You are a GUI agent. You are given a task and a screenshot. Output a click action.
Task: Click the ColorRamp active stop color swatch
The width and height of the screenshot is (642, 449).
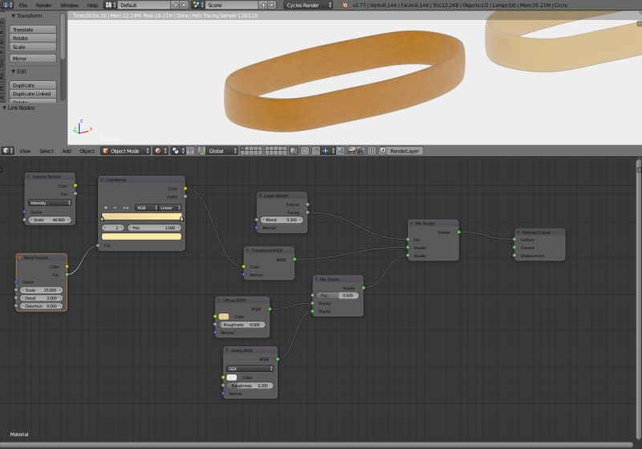[142, 237]
